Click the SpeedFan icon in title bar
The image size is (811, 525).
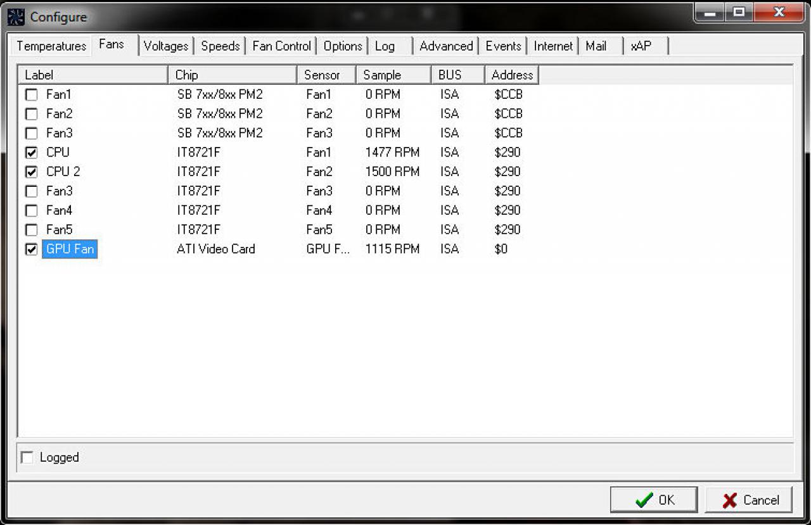[16, 16]
